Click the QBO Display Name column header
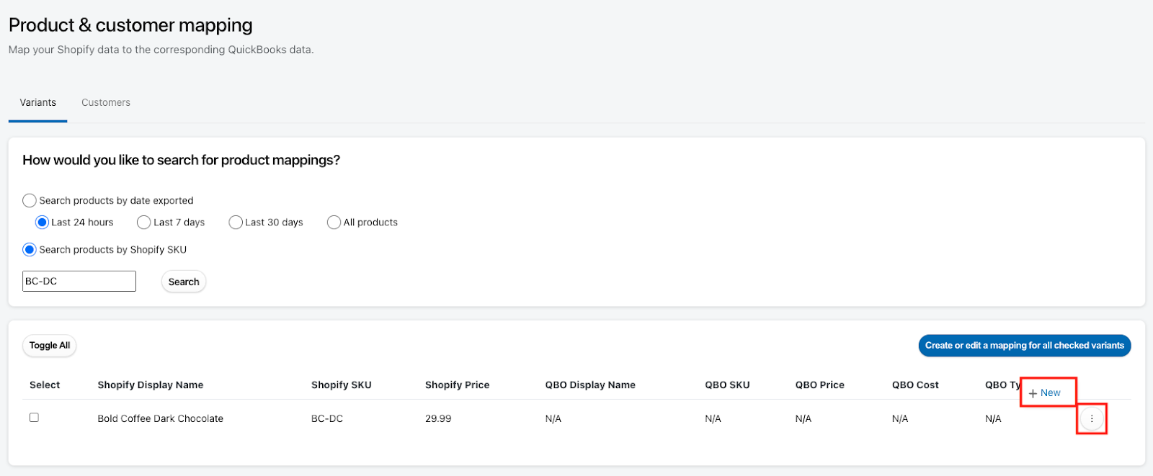Viewport: 1153px width, 476px height. pos(590,385)
